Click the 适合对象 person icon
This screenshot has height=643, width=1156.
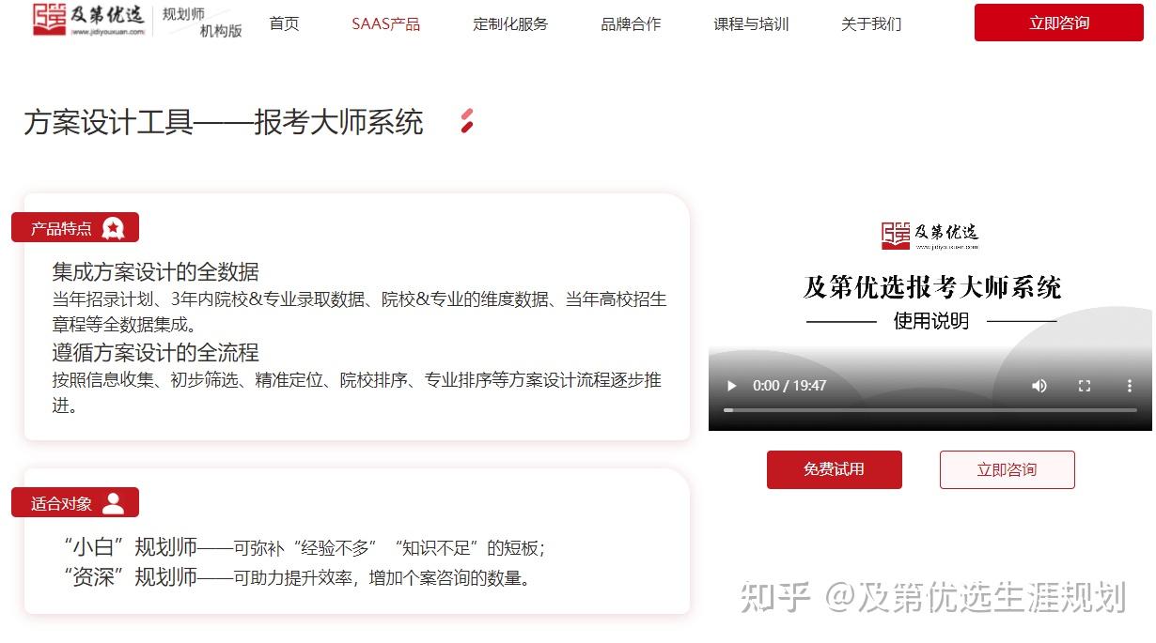tap(113, 503)
